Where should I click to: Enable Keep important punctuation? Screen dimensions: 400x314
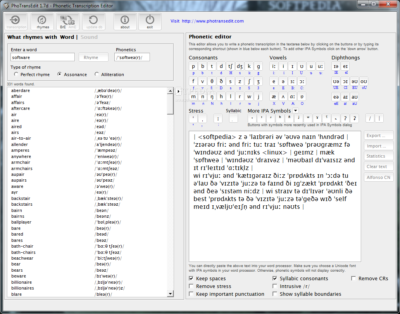tap(226, 294)
